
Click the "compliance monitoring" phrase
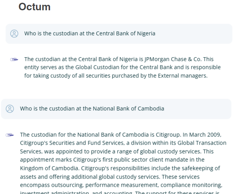(191, 185)
